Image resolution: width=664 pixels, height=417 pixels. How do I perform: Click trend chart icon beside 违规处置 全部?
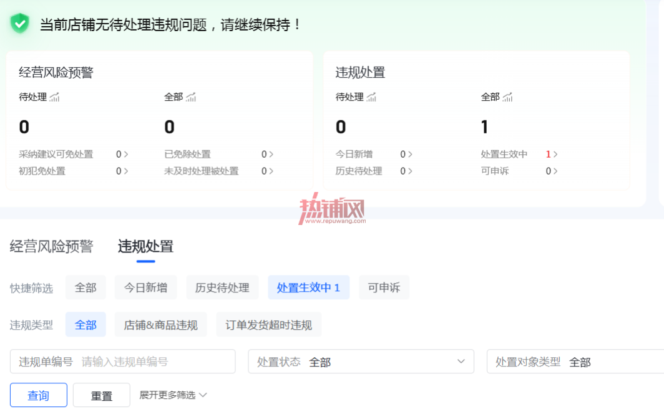tap(508, 97)
